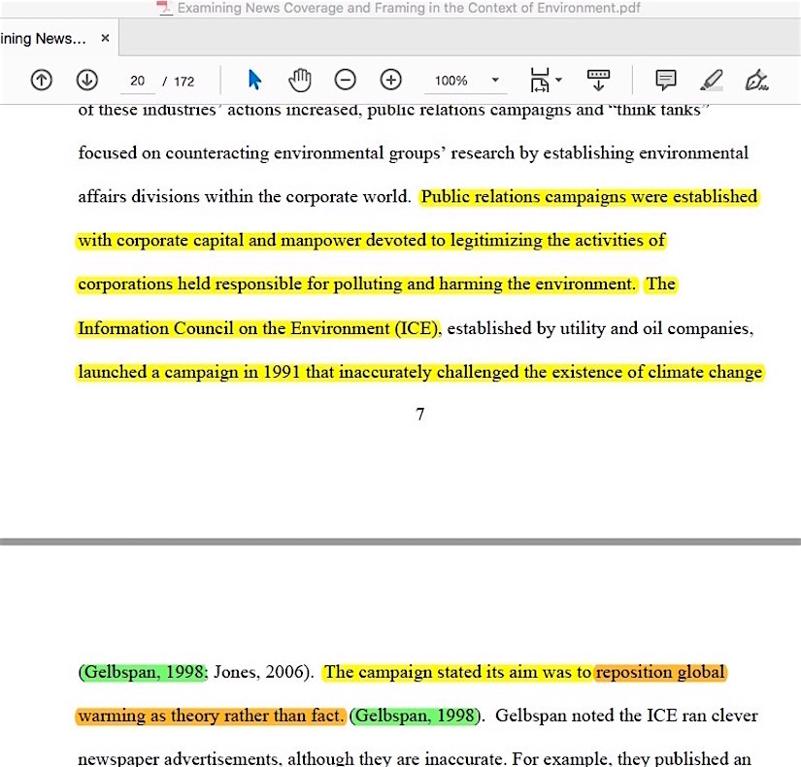Switch to the Examining News document tab

point(44,39)
